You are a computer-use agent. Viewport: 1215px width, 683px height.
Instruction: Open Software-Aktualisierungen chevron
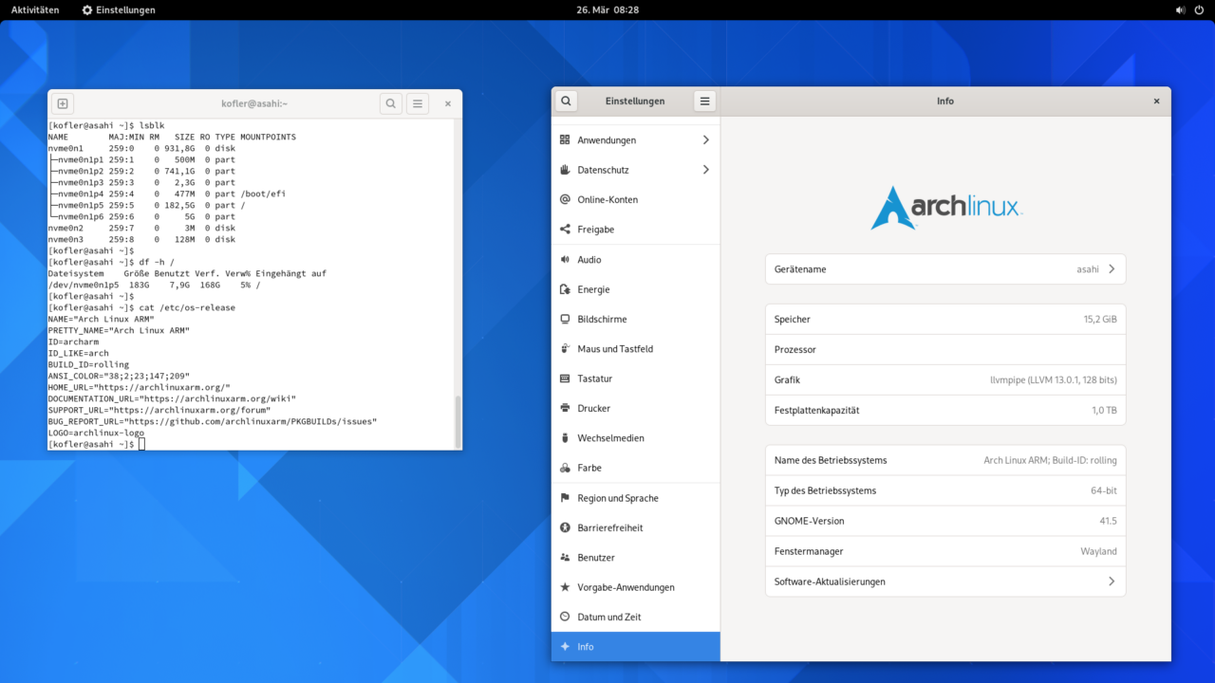pyautogui.click(x=1112, y=581)
